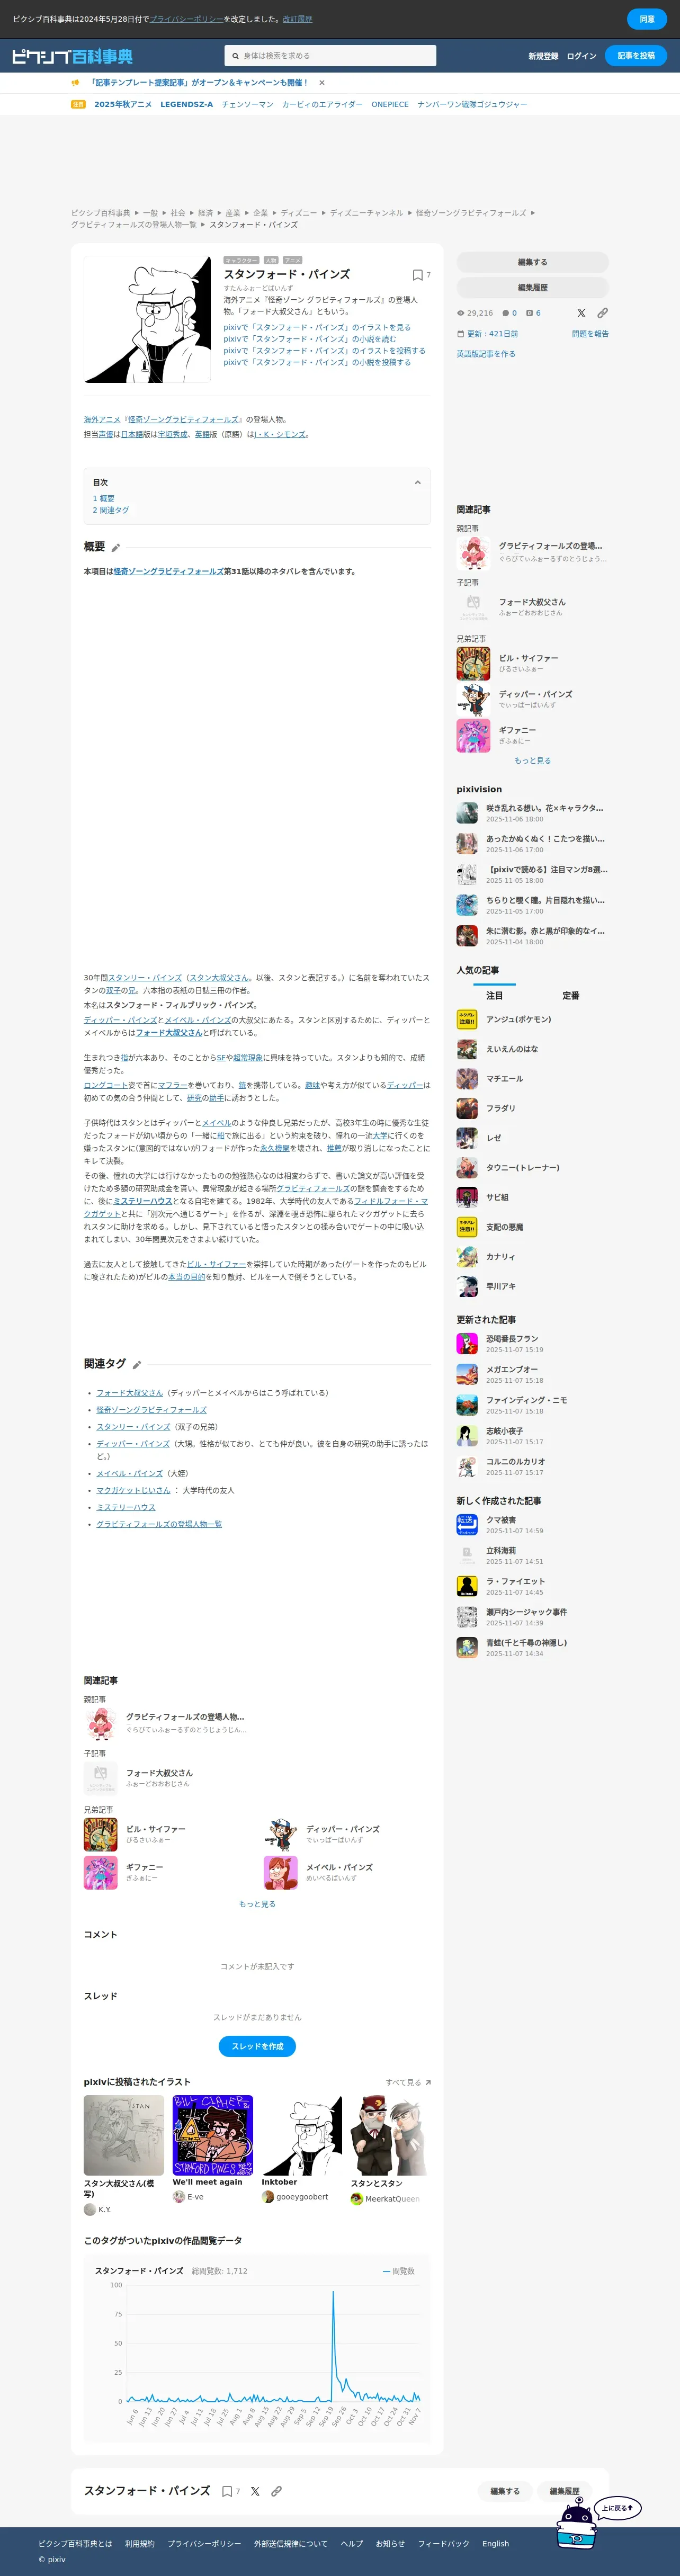Switch to 定番 tab in popular articles

(x=571, y=996)
